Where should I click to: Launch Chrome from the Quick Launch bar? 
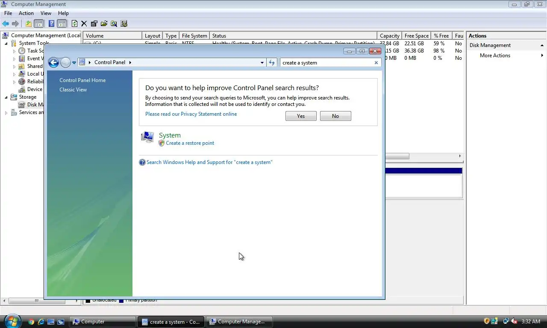click(x=31, y=322)
